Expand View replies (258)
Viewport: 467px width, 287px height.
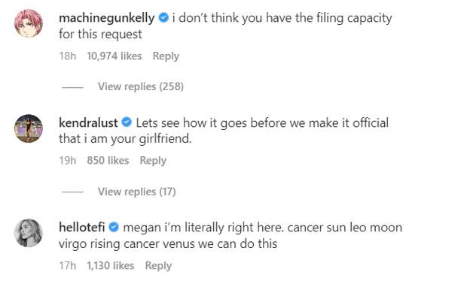[x=141, y=86]
